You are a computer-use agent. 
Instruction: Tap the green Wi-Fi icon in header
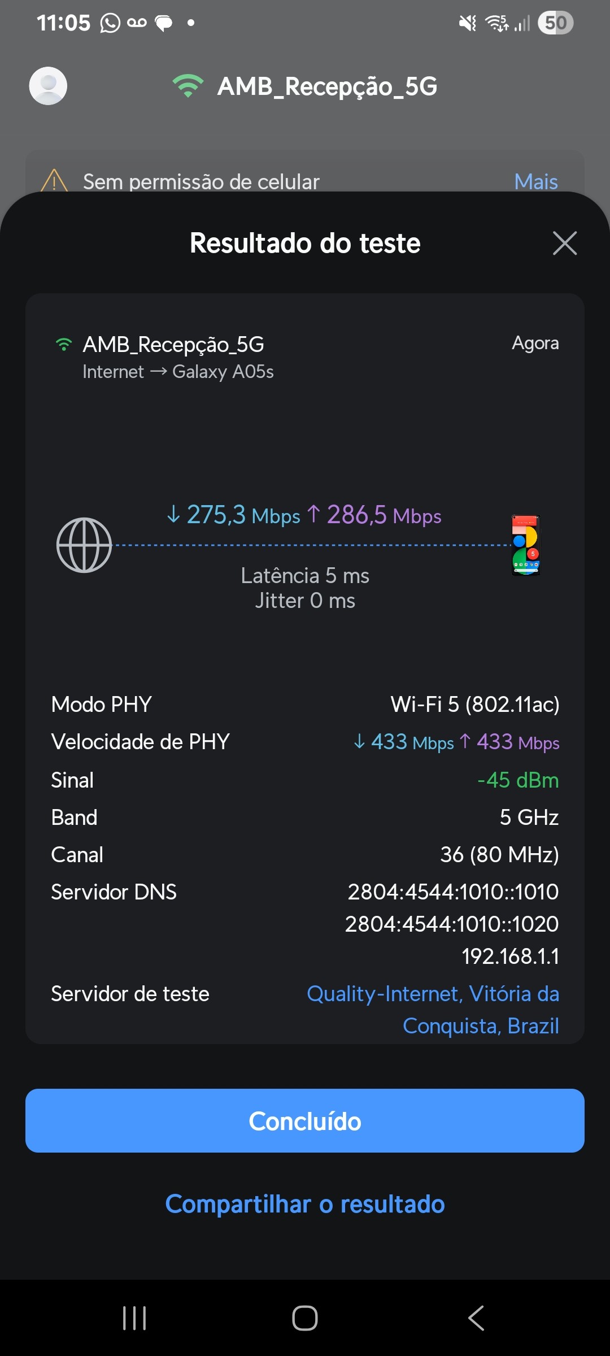188,86
